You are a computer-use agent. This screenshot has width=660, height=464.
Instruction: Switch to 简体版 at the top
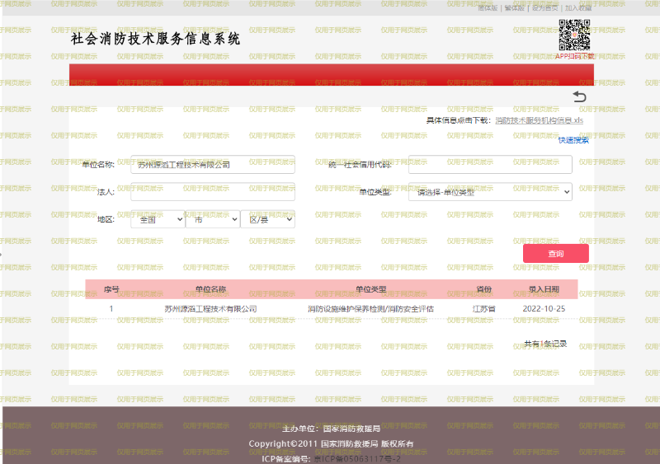coord(488,8)
